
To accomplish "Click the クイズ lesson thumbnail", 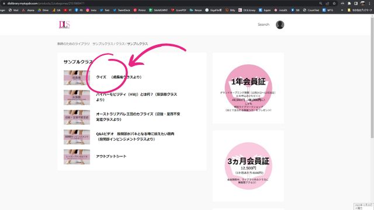I will click(77, 78).
